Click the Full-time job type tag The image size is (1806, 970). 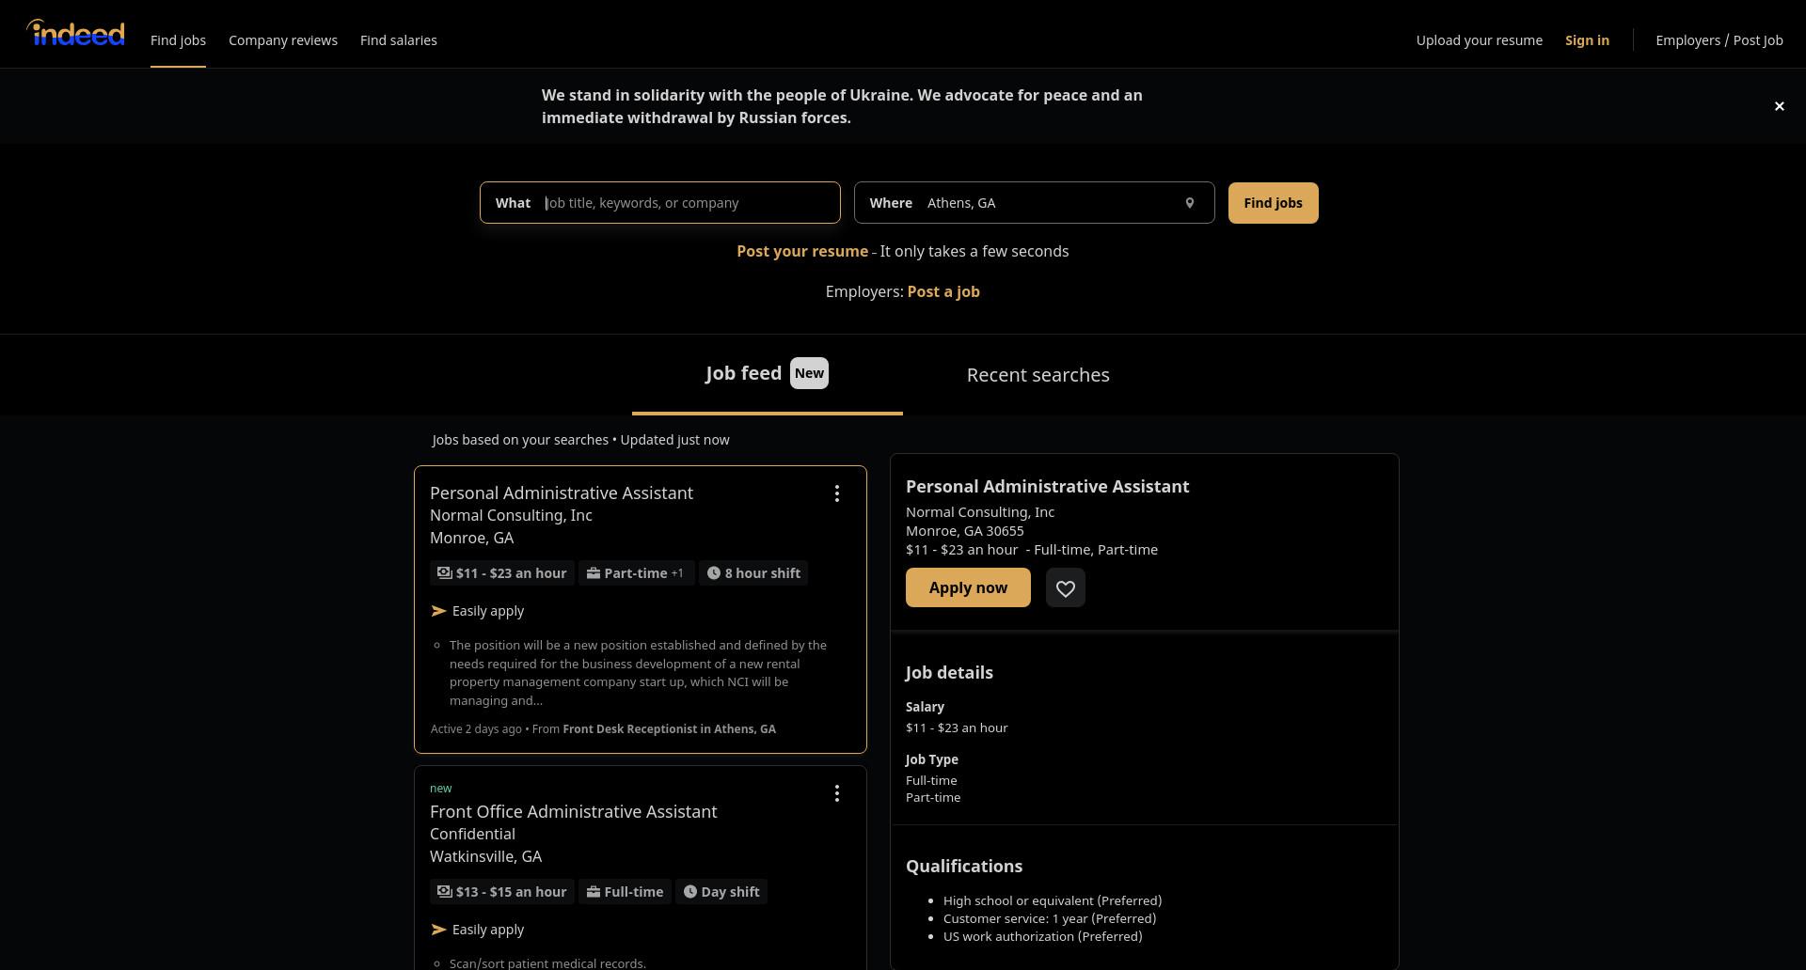(x=625, y=892)
